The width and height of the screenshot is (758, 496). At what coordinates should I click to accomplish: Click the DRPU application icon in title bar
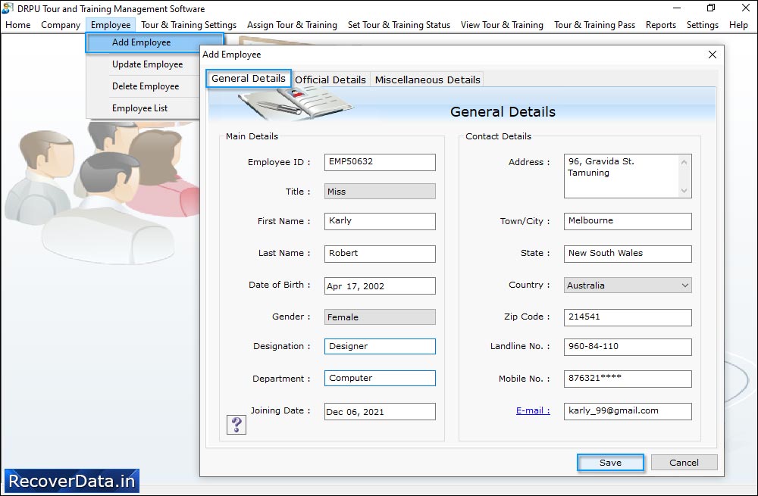(x=8, y=8)
